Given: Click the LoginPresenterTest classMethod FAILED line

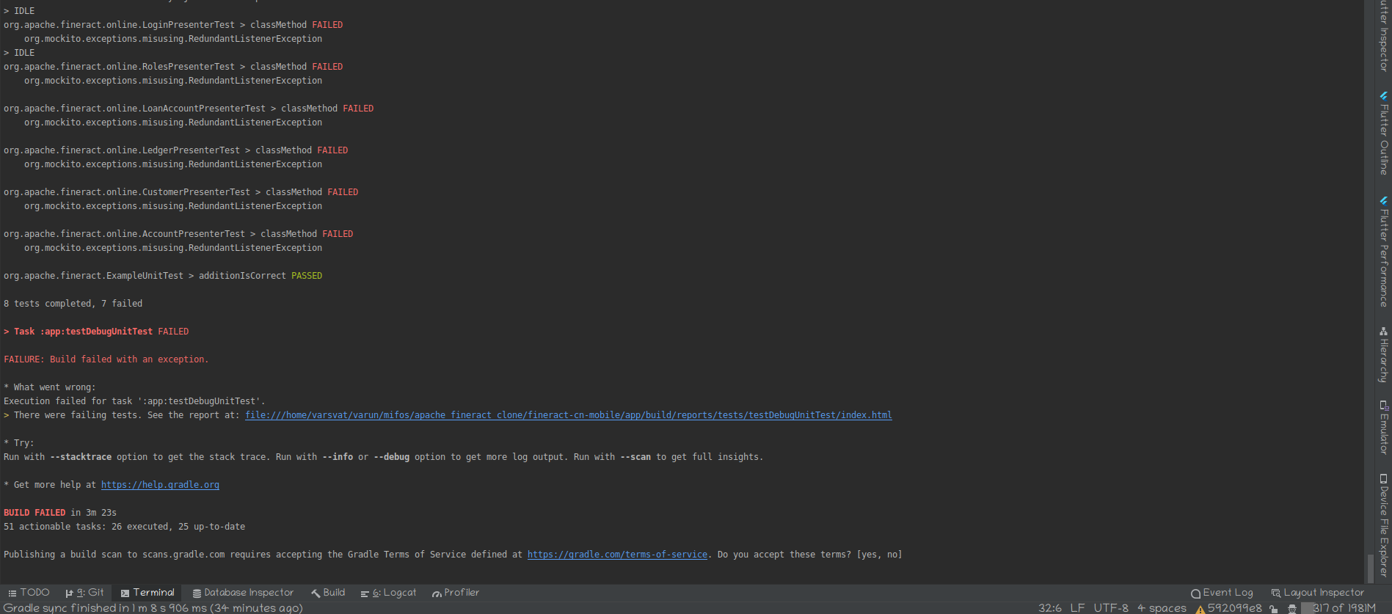Looking at the screenshot, I should pyautogui.click(x=173, y=25).
